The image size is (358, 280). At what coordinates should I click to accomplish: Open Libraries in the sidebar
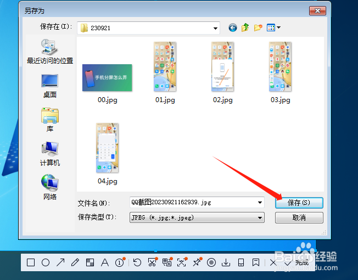coord(50,120)
